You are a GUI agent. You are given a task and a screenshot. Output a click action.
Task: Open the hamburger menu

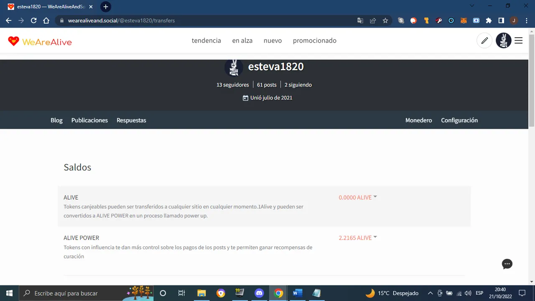519,41
